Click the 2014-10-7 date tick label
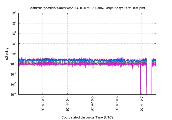 pos(142,104)
